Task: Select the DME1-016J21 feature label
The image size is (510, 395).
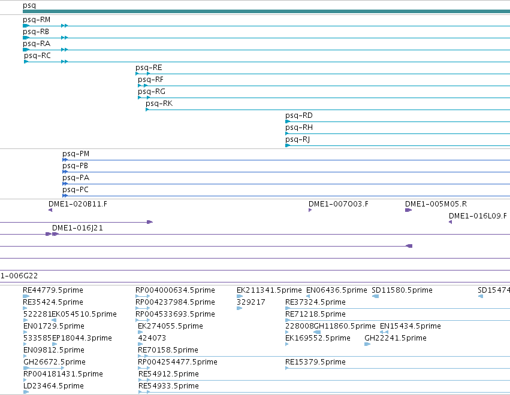Action: coord(77,228)
